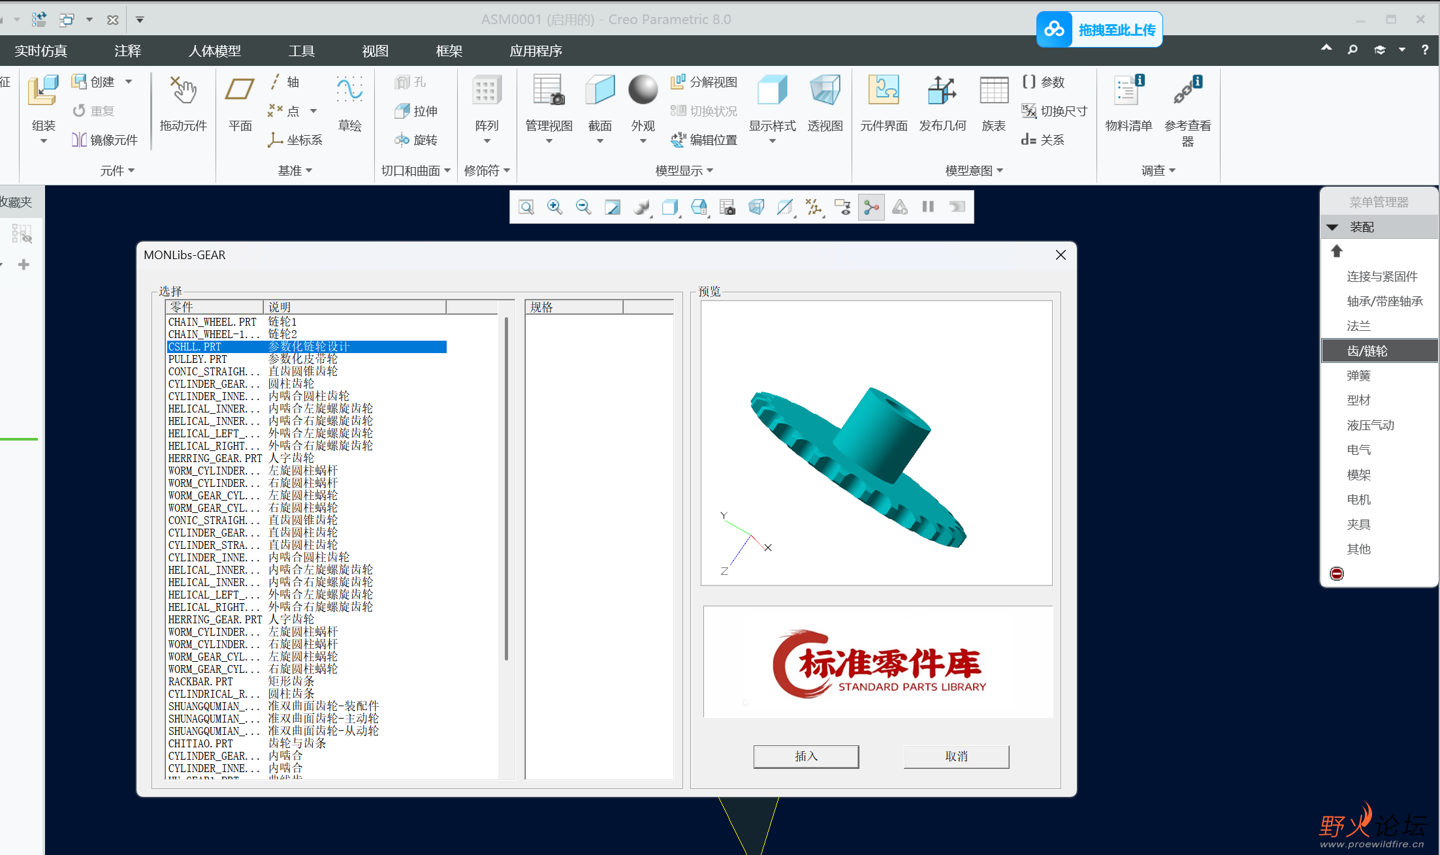This screenshot has width=1440, height=855.
Task: Toggle datum display filters icon
Action: [x=814, y=208]
